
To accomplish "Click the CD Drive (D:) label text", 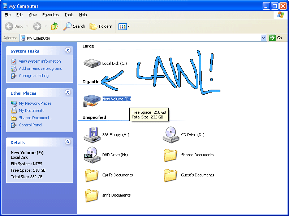I will 193,135.
